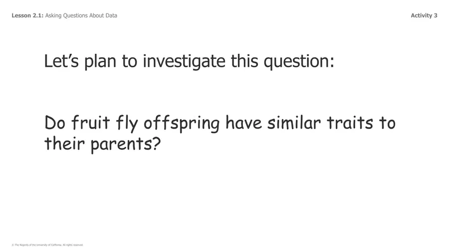Click the word 'plan' in the heading
Screen dimensions: 449x252
coord(100,62)
